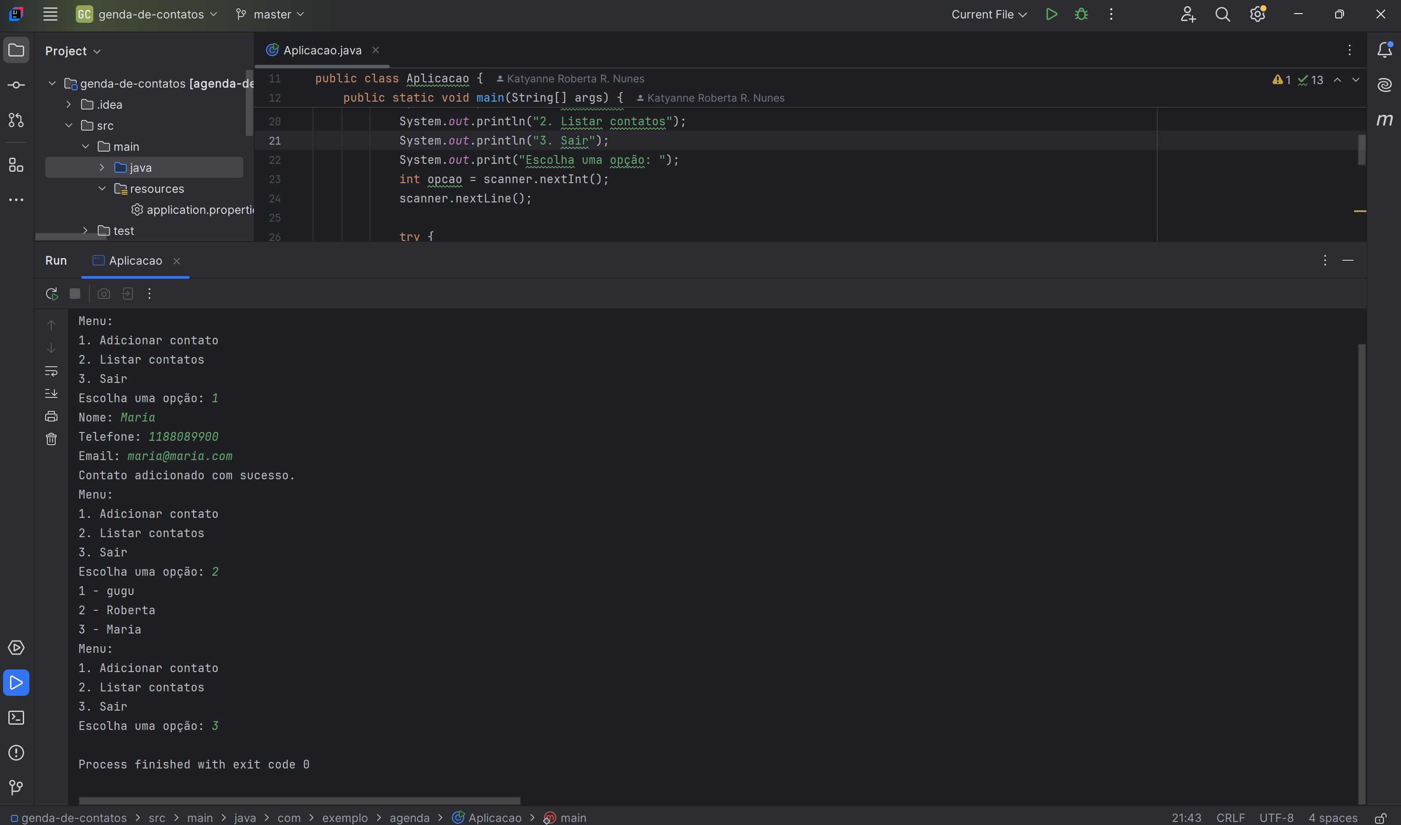Open Run panel options menu
Image resolution: width=1401 pixels, height=825 pixels.
1325,261
